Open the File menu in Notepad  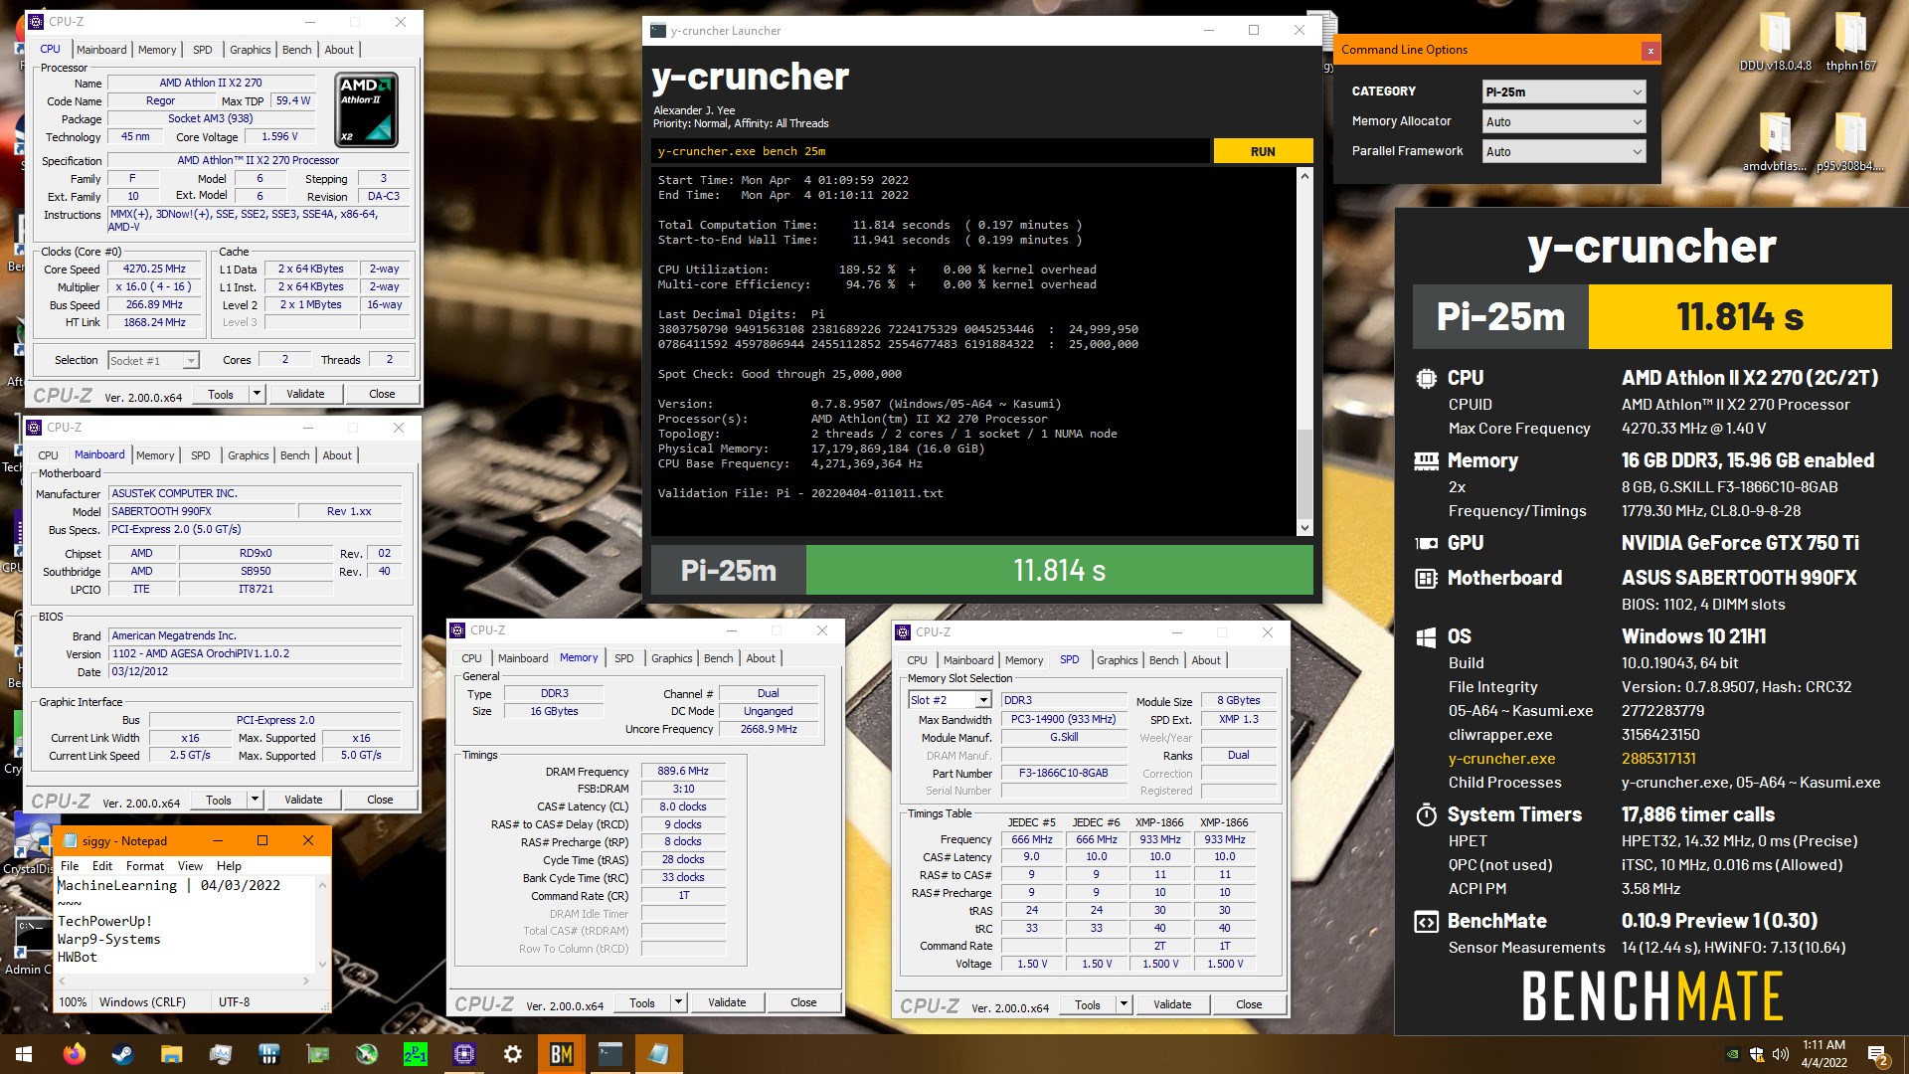pos(70,866)
